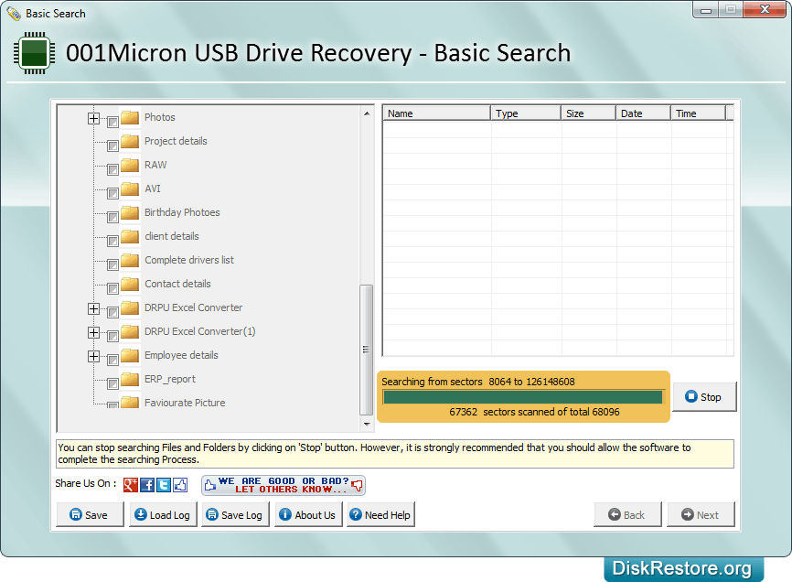Select the Complete drivers list row
This screenshot has height=582, width=792.
pos(189,260)
